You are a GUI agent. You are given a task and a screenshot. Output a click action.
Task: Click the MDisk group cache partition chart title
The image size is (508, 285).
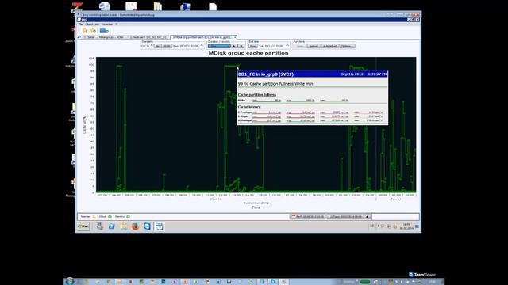pos(248,53)
